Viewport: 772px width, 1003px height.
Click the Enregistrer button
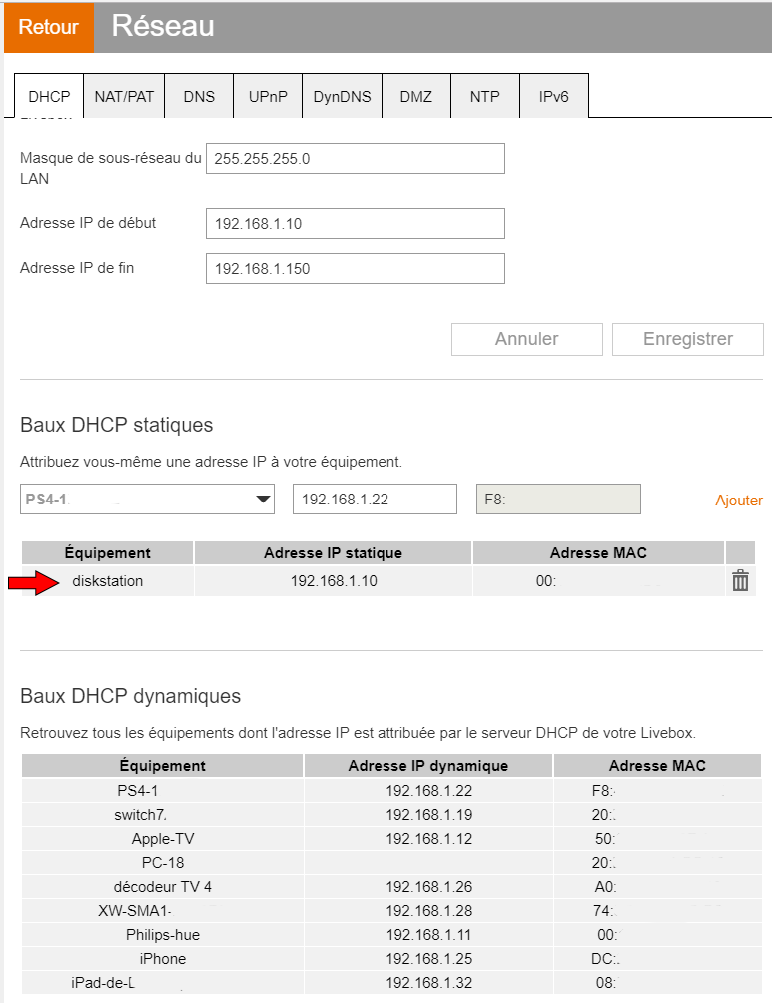point(687,339)
